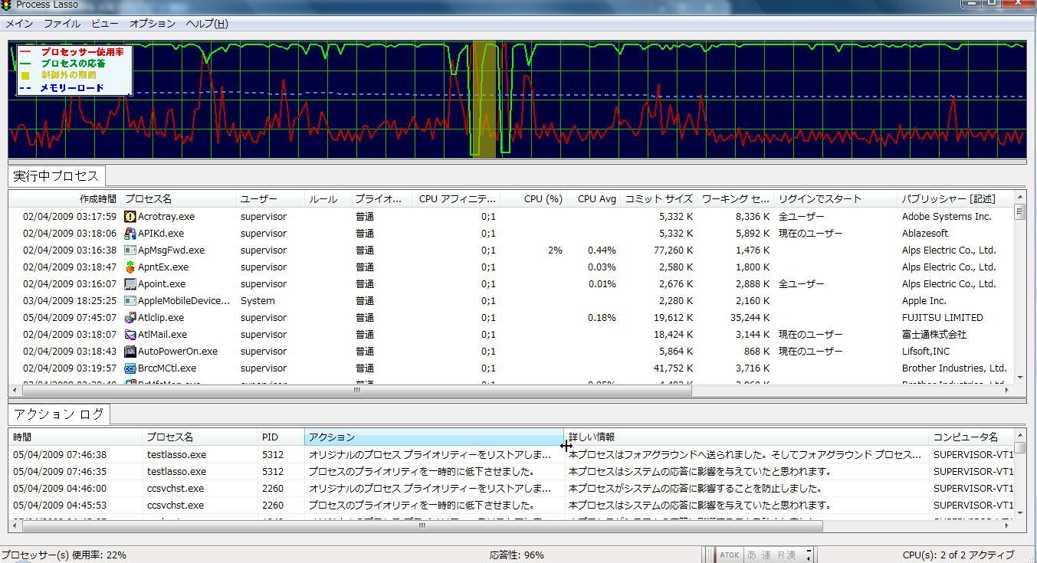Click the yellow restraint-period legend swatch
The image size is (1037, 563).
click(x=25, y=76)
